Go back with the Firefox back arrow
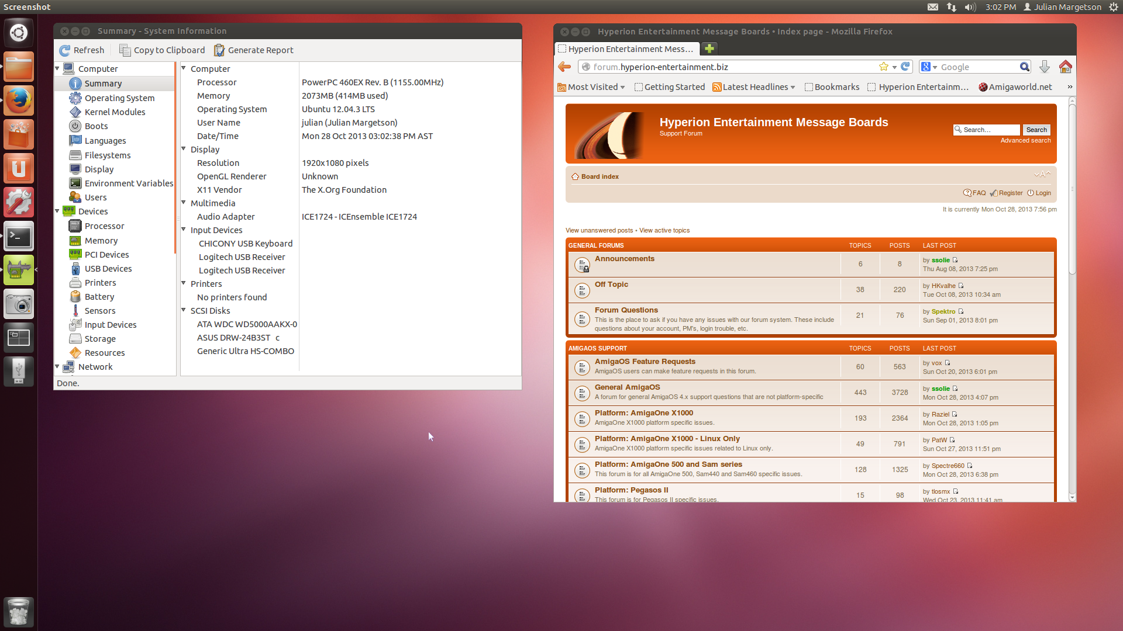The width and height of the screenshot is (1123, 631). (564, 67)
